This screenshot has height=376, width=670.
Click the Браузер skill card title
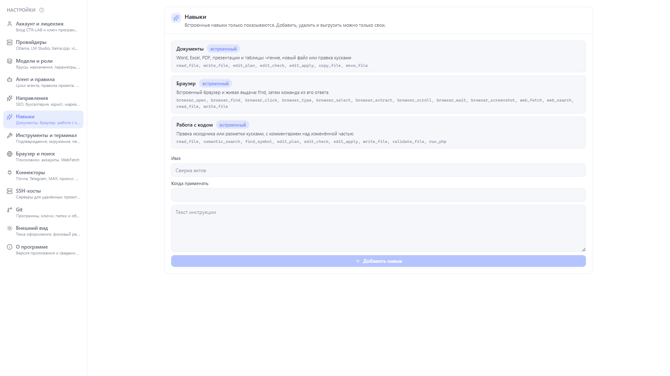coord(186,84)
